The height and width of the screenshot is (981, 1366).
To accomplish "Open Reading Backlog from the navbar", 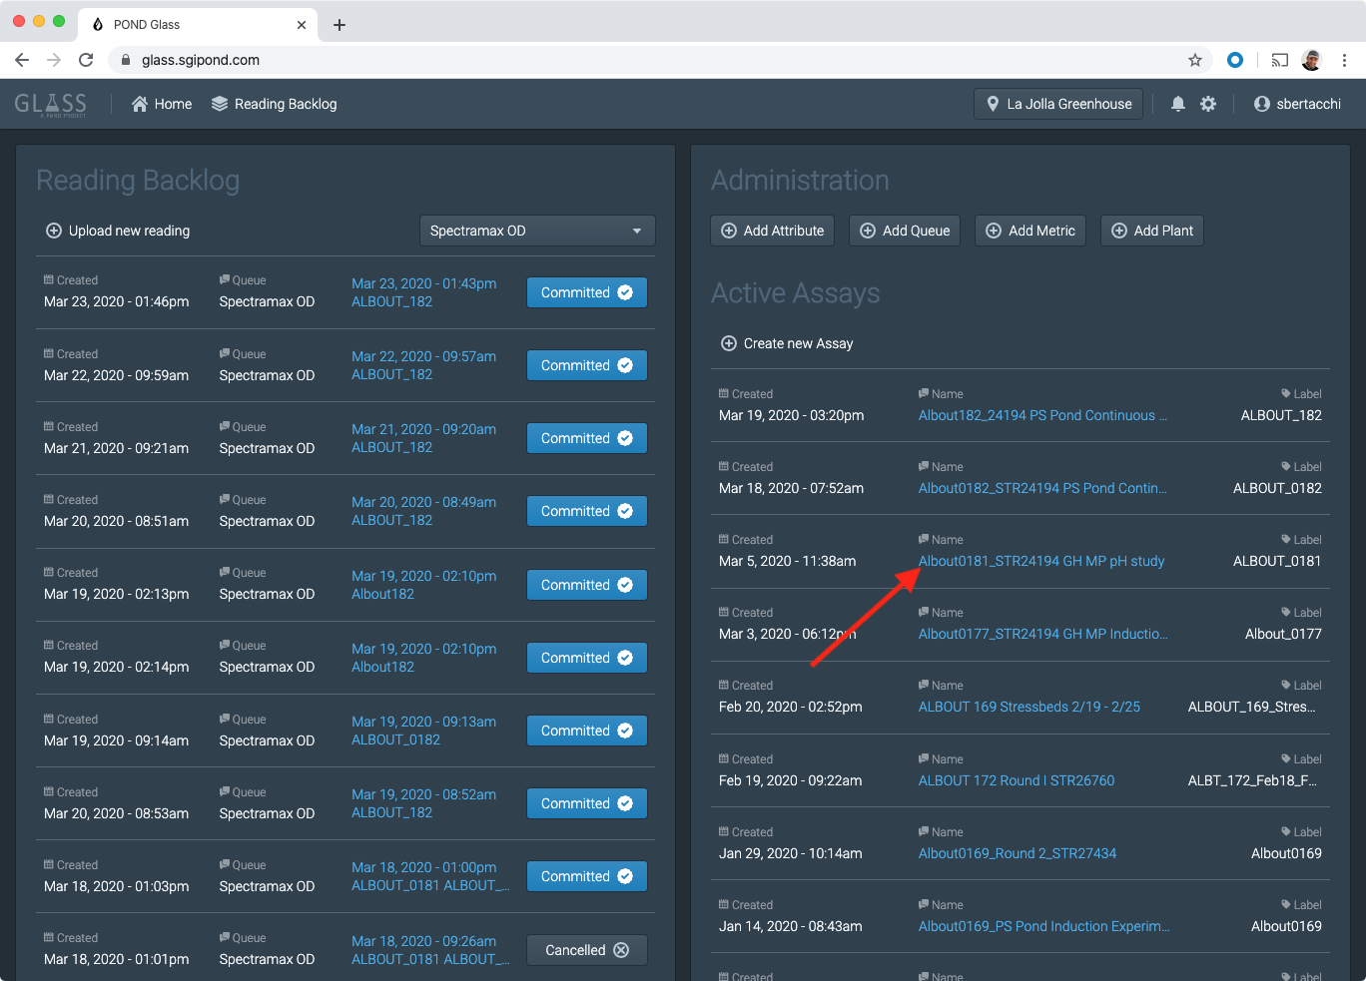I will (x=275, y=104).
